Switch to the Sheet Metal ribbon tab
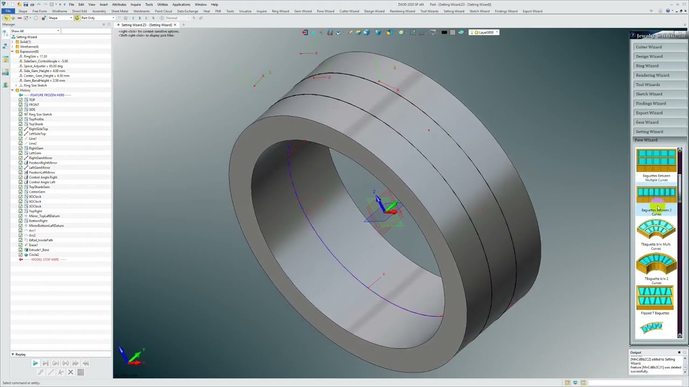689x387 pixels. (x=119, y=11)
